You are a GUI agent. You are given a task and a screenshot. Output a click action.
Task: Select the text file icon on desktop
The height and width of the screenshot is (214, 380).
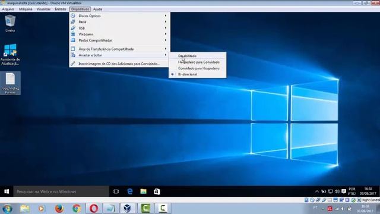pos(10,83)
